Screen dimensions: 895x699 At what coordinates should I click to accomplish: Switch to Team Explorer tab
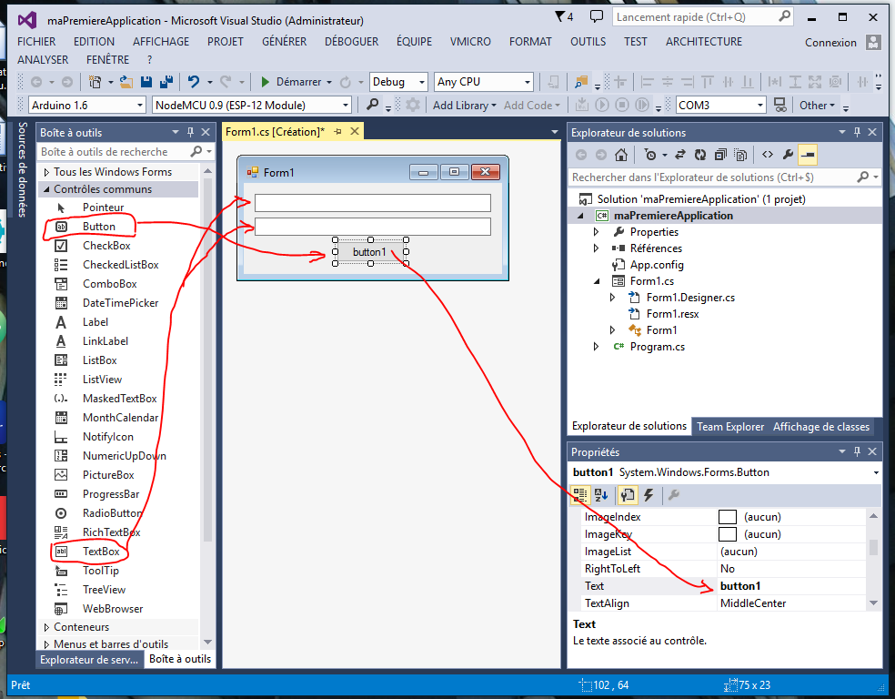pyautogui.click(x=730, y=427)
